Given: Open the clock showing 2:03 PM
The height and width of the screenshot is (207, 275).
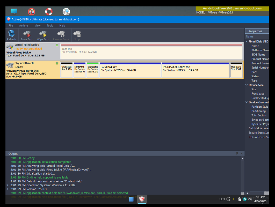Looking at the screenshot, I should (x=260, y=199).
